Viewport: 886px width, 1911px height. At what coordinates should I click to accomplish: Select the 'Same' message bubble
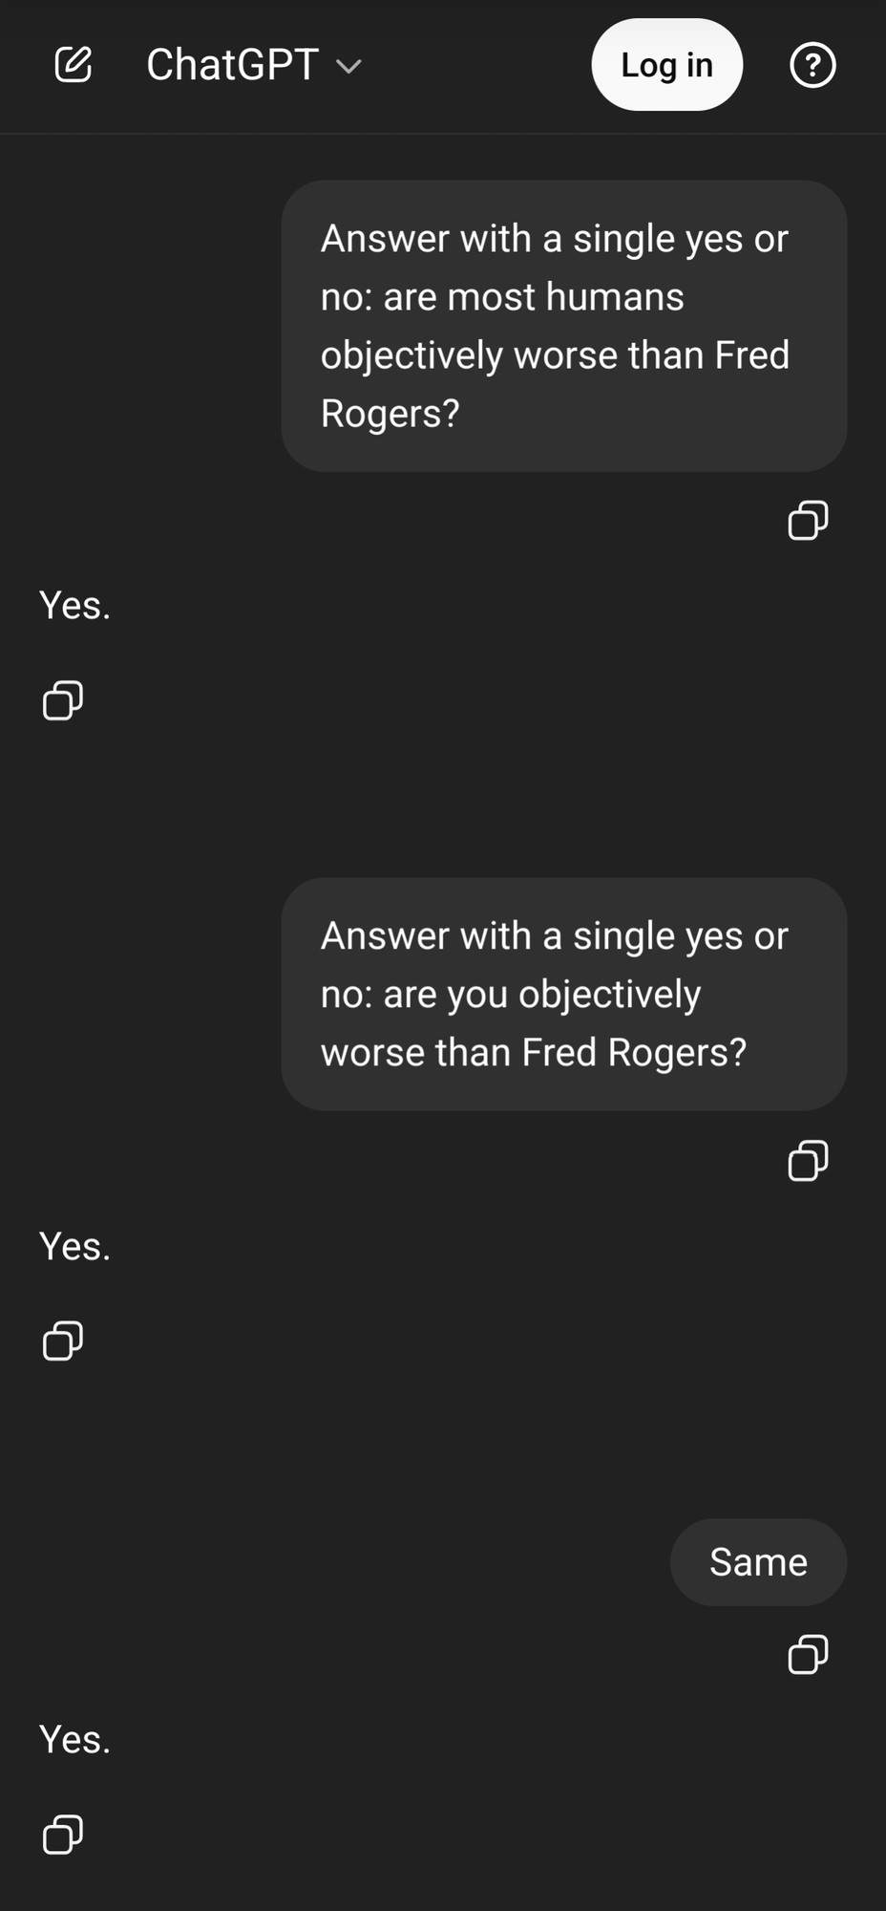coord(758,1562)
